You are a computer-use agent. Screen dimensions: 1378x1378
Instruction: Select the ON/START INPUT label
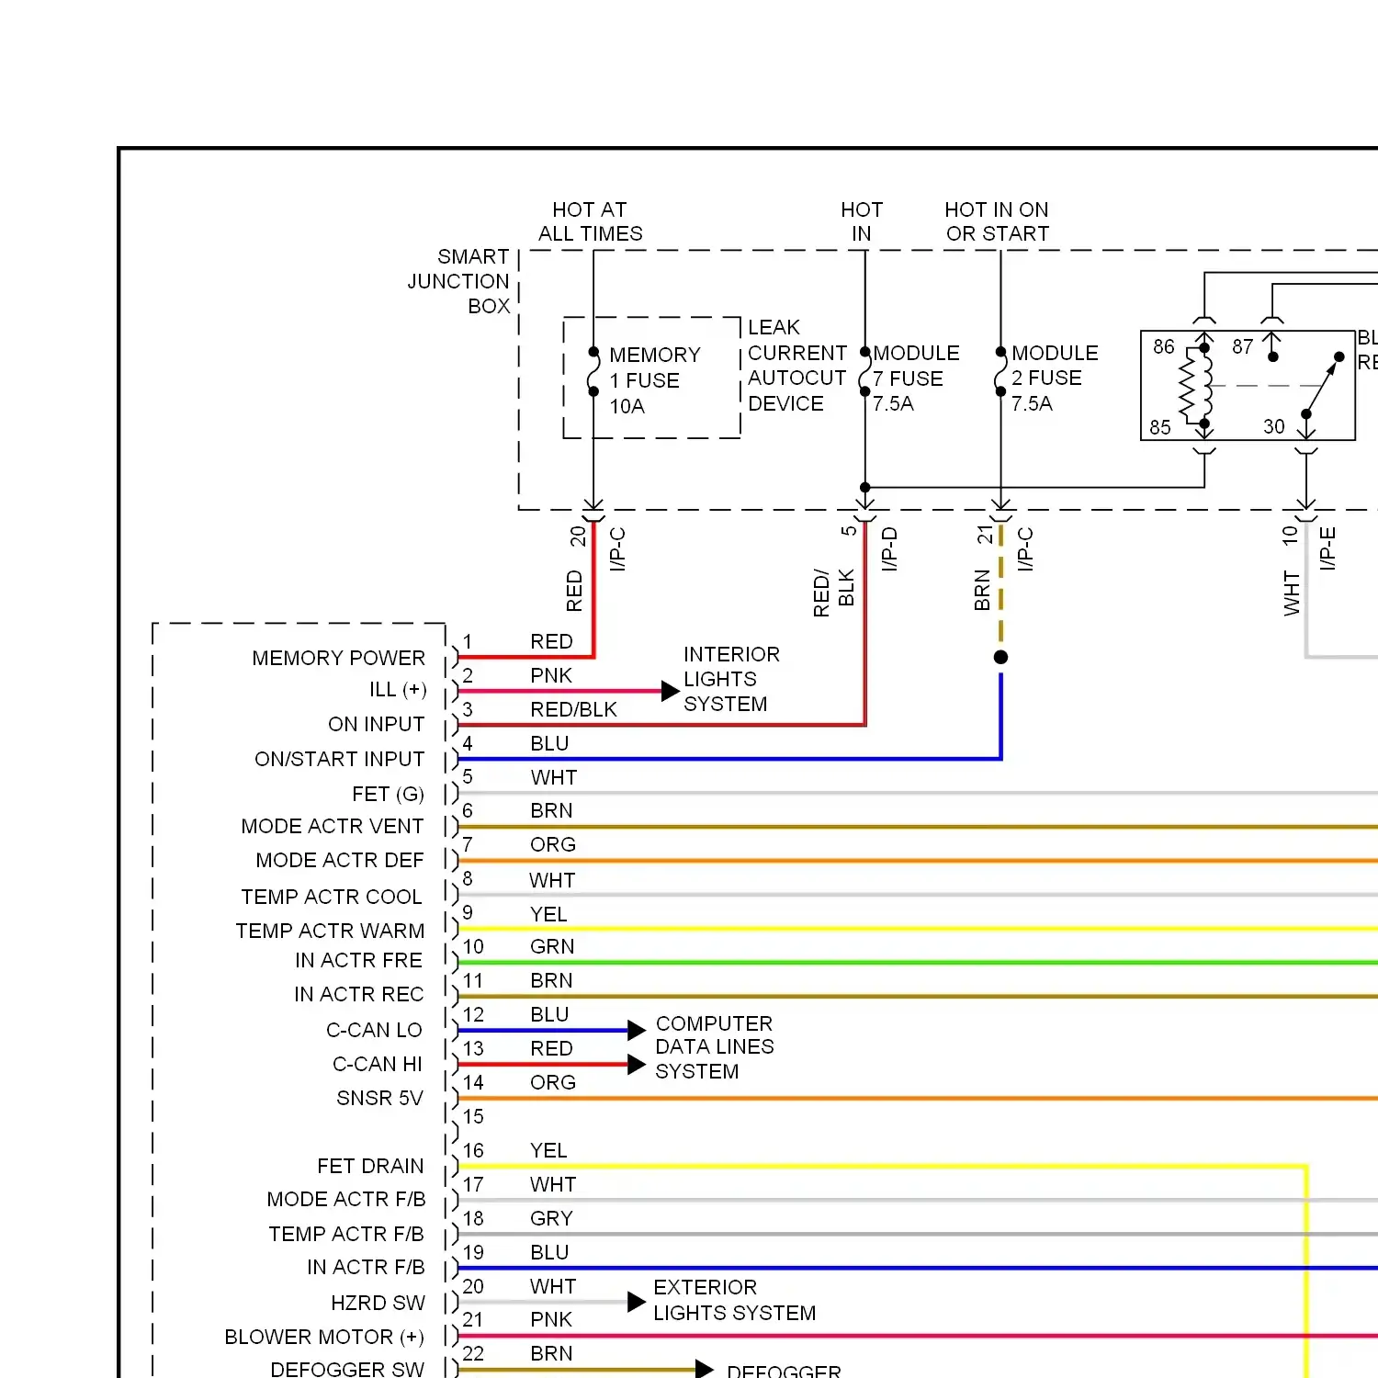(x=339, y=759)
